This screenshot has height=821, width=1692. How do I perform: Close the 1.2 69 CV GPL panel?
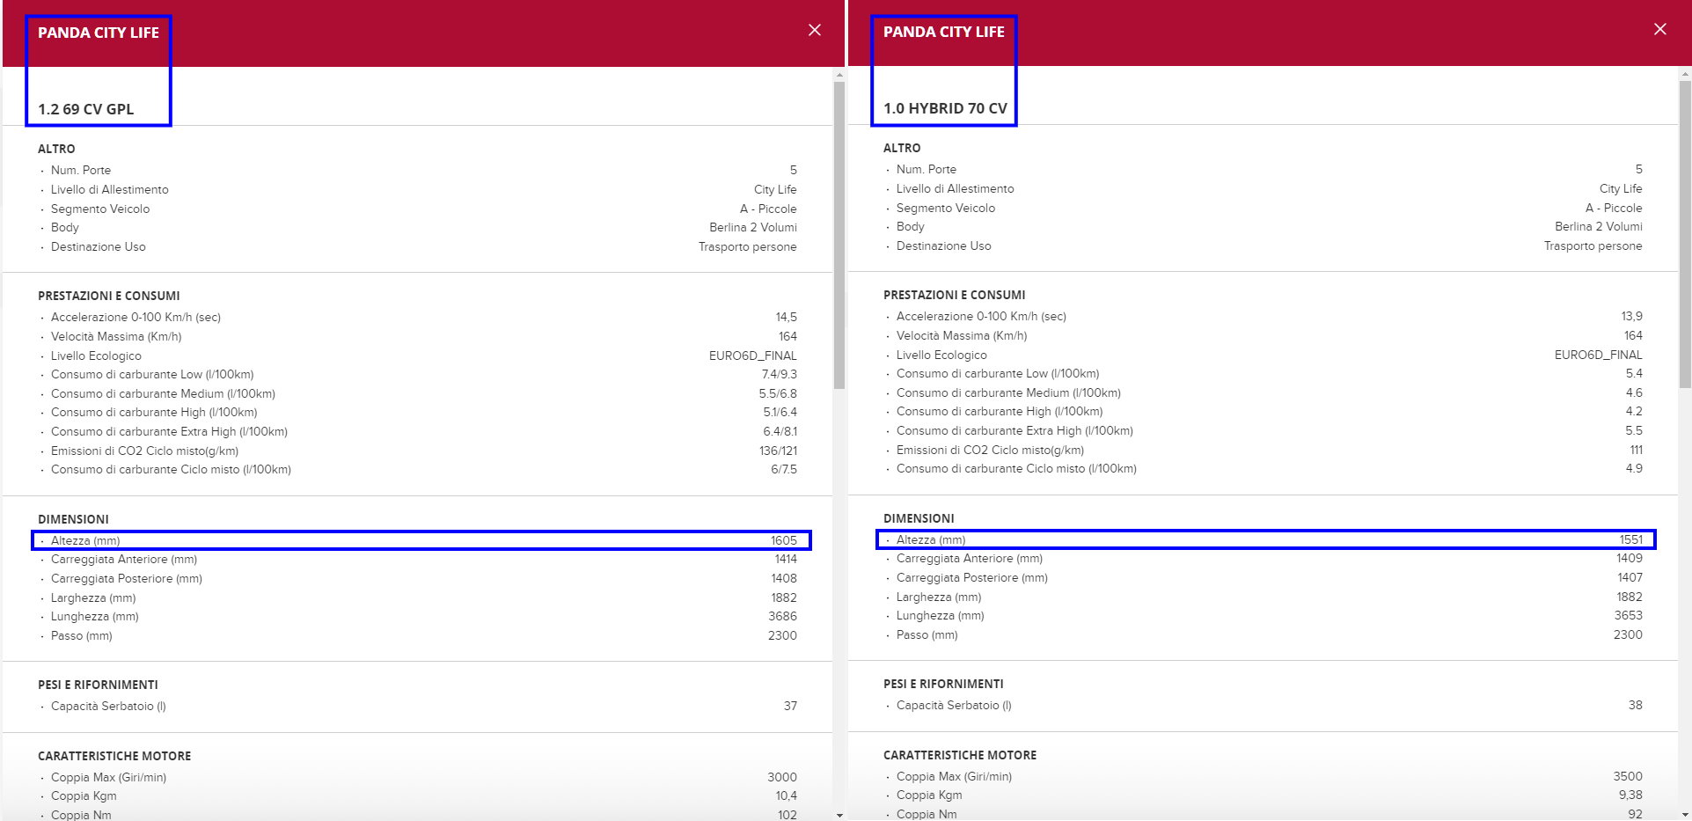tap(815, 30)
